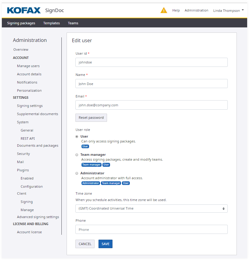Image resolution: width=249 pixels, height=260 pixels.
Task: Select the User role radio button
Action: click(77, 137)
